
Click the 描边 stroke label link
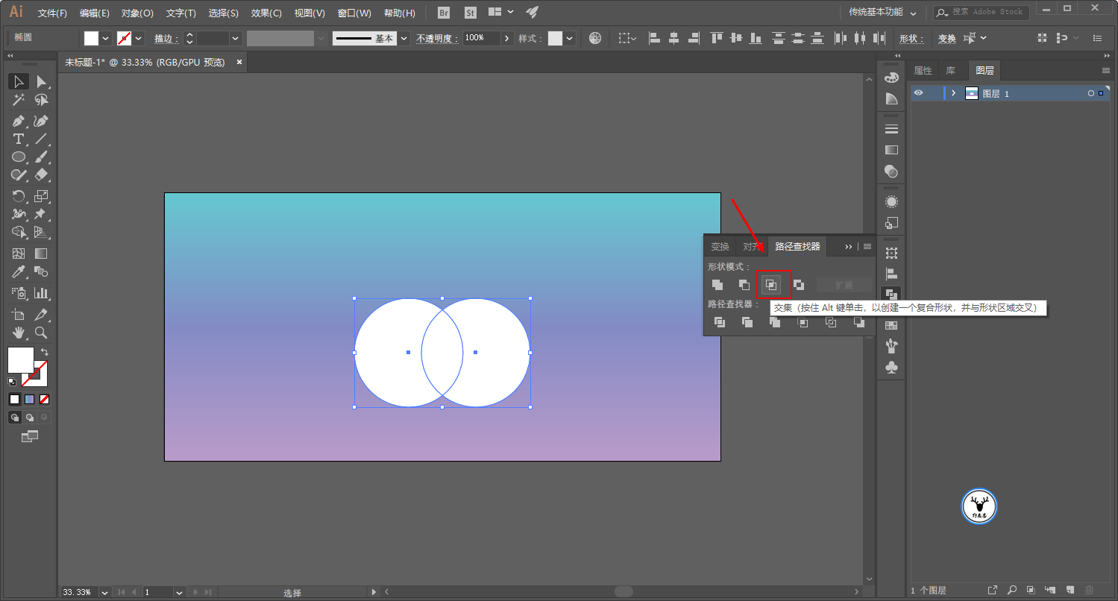tap(166, 38)
